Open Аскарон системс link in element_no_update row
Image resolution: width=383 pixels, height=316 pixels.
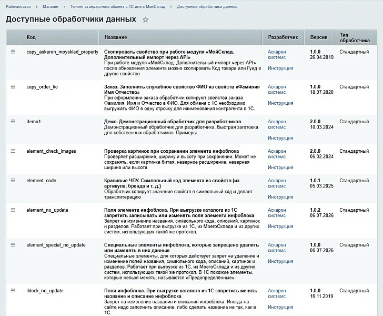pyautogui.click(x=277, y=213)
